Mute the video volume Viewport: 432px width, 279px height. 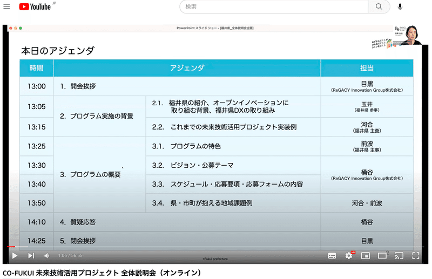click(x=47, y=256)
